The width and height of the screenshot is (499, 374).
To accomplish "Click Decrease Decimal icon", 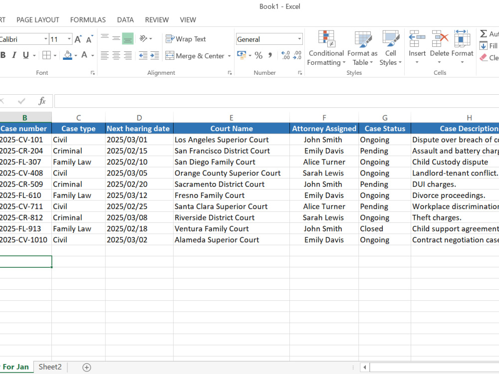I will pos(297,55).
